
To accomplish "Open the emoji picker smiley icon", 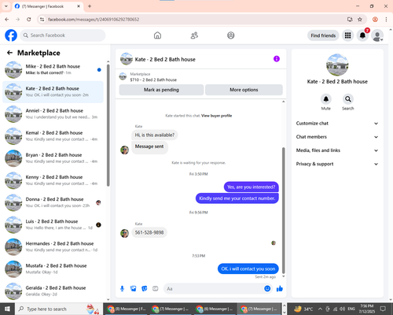I will (x=267, y=289).
